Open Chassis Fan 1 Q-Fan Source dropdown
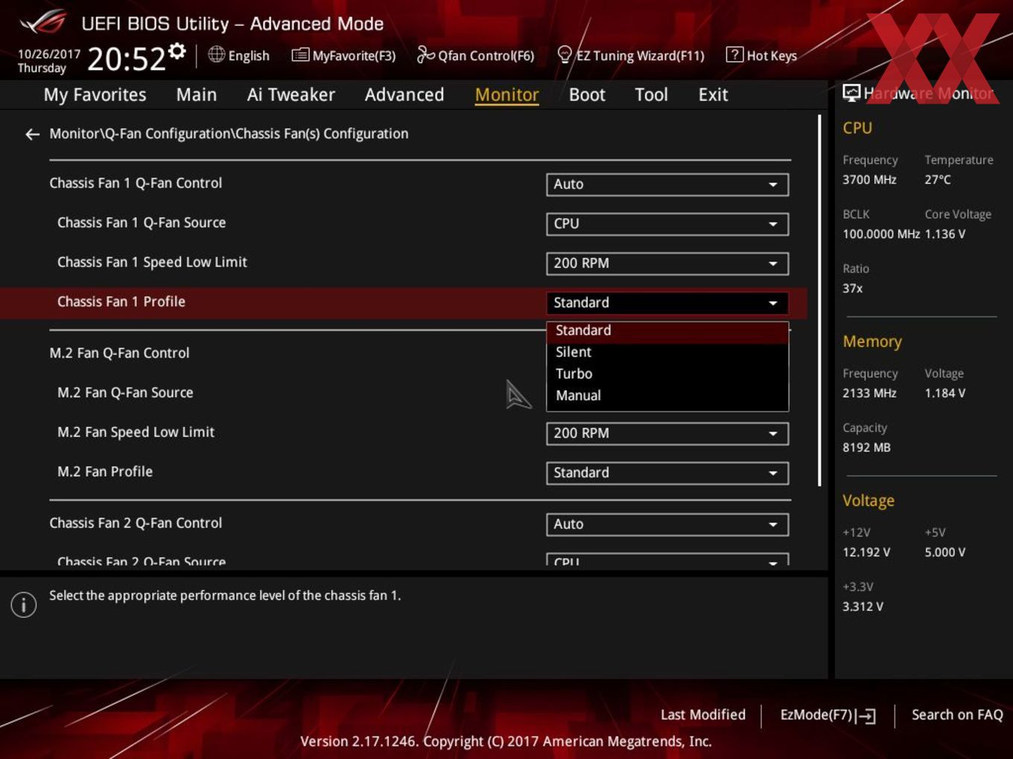 667,224
